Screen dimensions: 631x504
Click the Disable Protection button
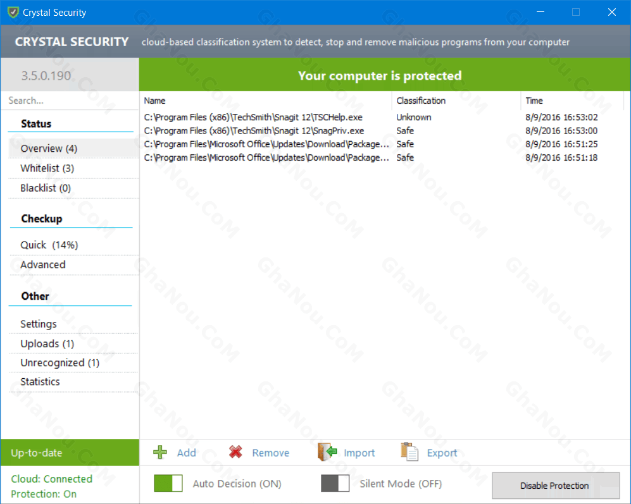coord(555,486)
